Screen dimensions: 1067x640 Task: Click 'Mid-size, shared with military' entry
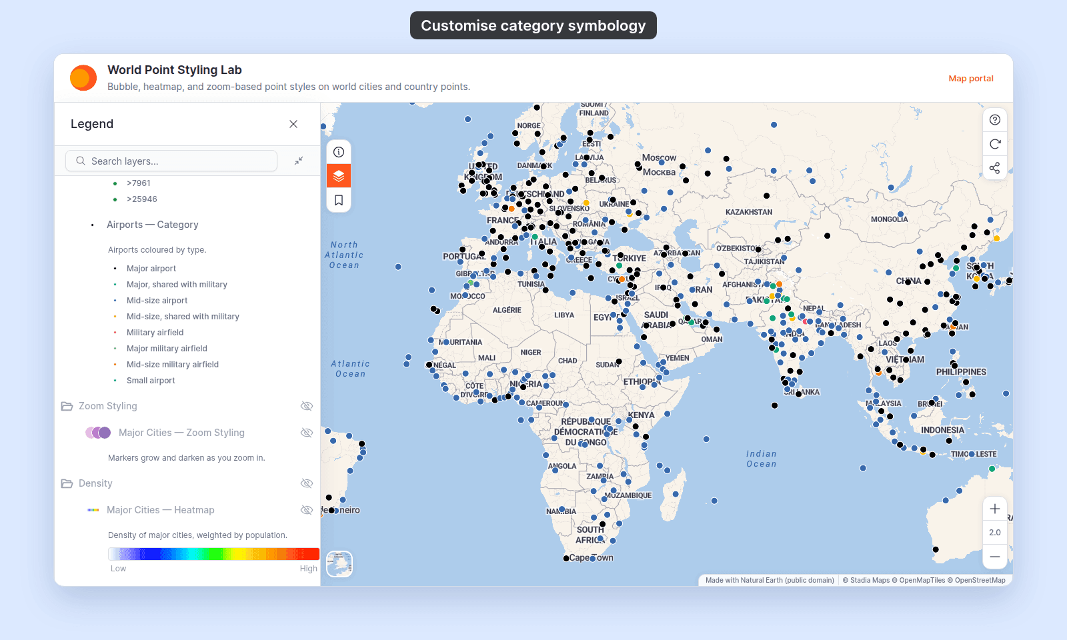pyautogui.click(x=183, y=317)
